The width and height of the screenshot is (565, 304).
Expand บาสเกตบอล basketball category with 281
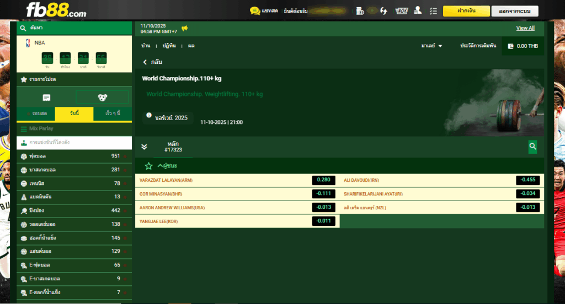74,170
